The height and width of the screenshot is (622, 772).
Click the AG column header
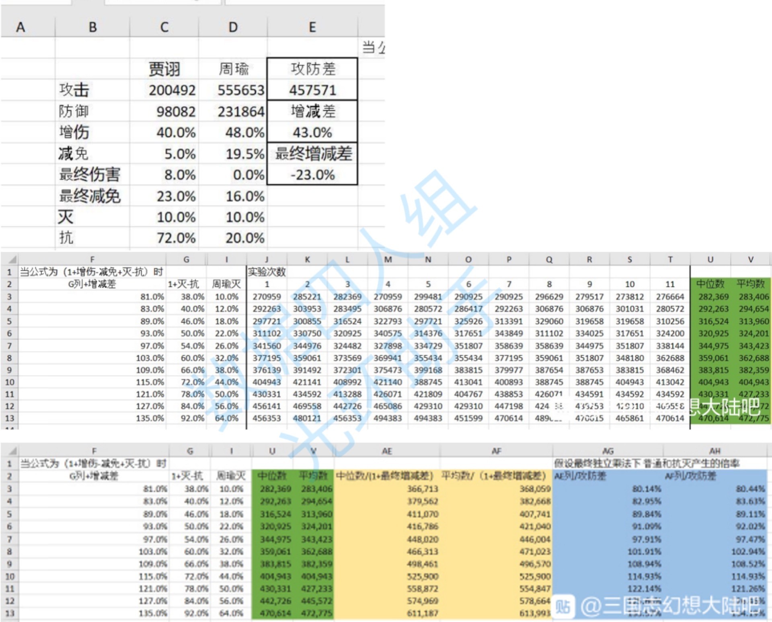pos(608,451)
